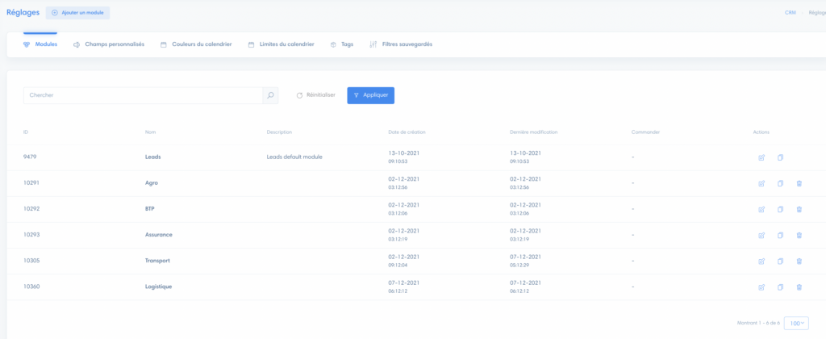The image size is (826, 339).
Task: Click Ajouter un module button
Action: pyautogui.click(x=77, y=13)
